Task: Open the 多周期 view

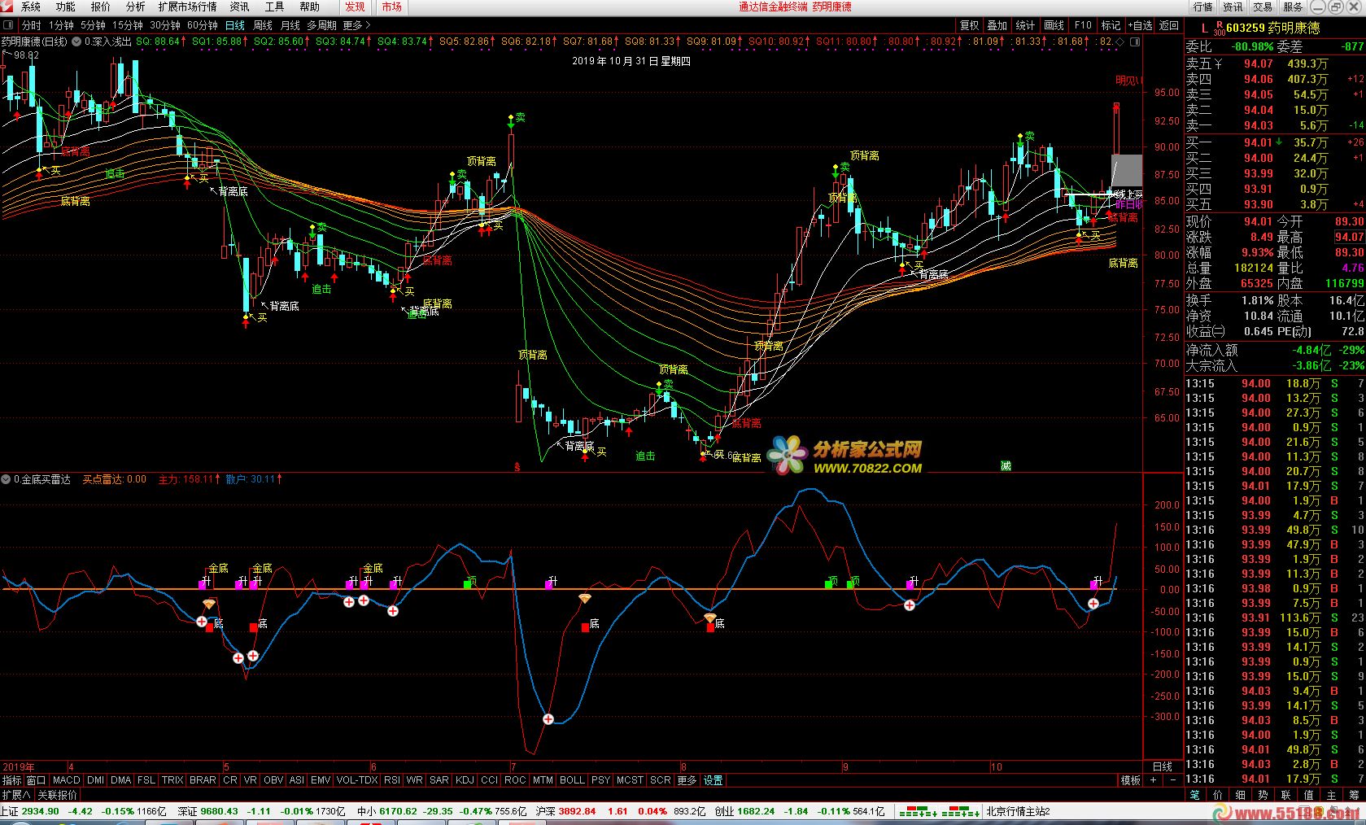Action: (x=321, y=26)
